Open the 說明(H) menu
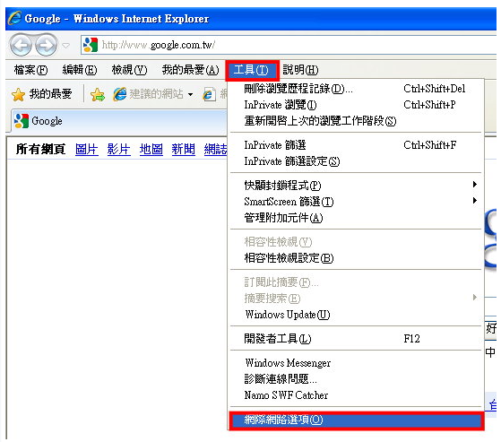The height and width of the screenshot is (442, 501). (300, 70)
